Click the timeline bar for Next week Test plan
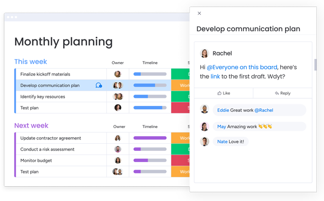 [x=150, y=171]
